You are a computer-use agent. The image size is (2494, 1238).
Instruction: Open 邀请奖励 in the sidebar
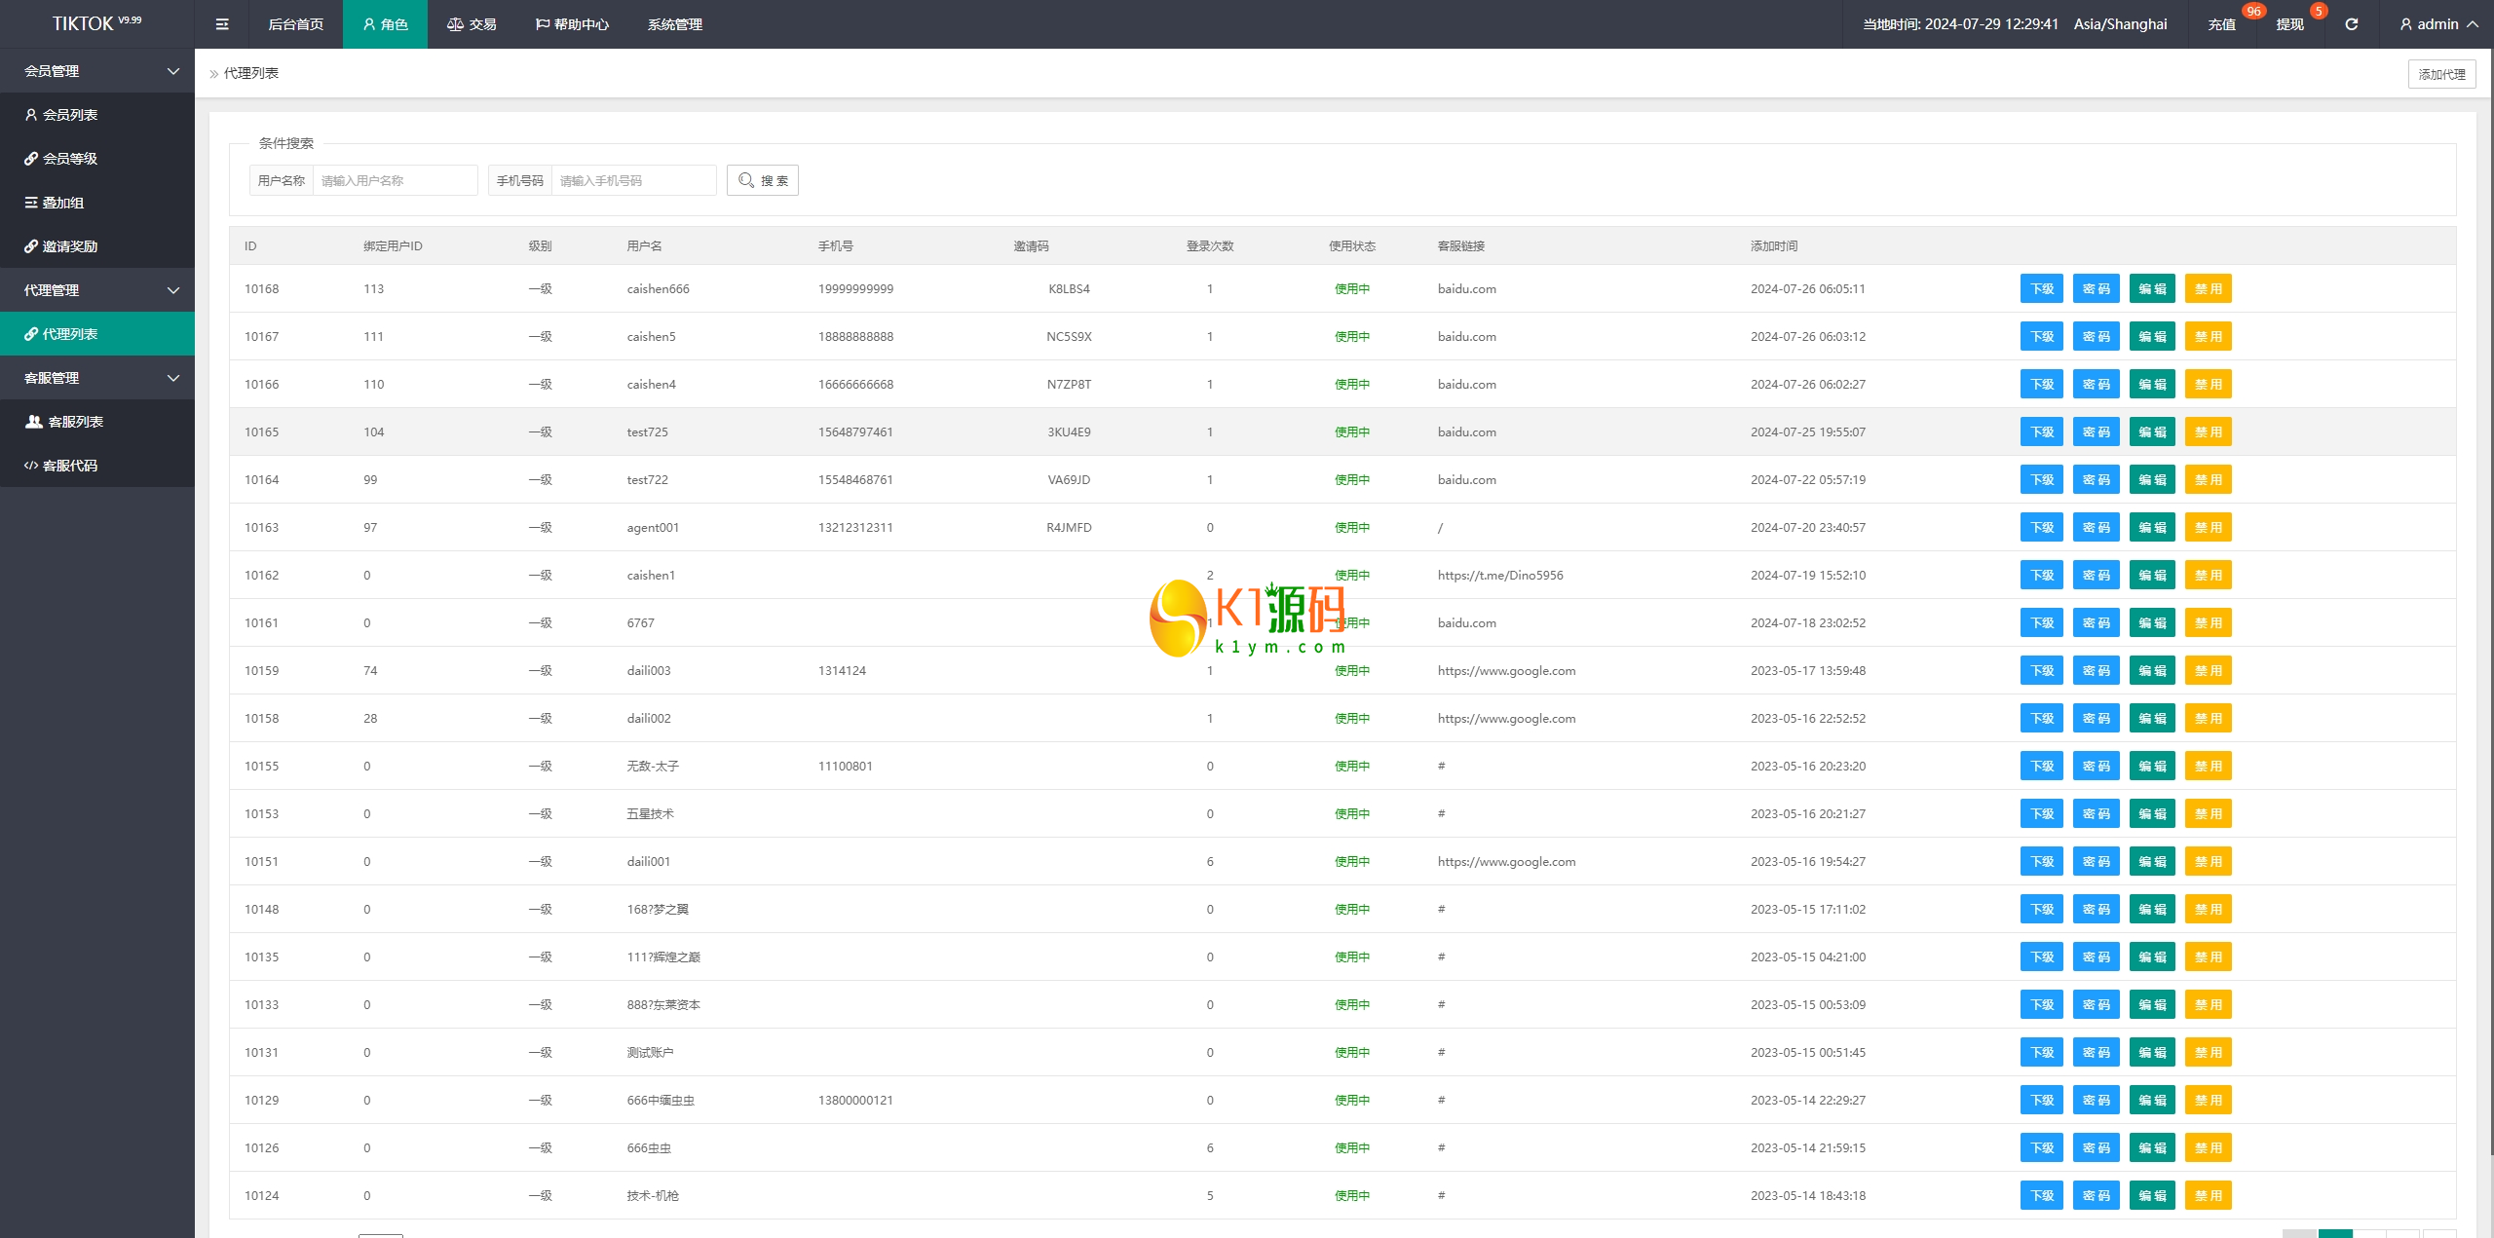(x=97, y=246)
